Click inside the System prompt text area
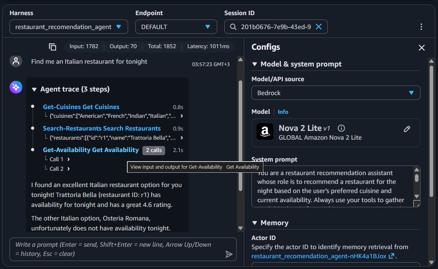This screenshot has width=438, height=269. click(333, 186)
